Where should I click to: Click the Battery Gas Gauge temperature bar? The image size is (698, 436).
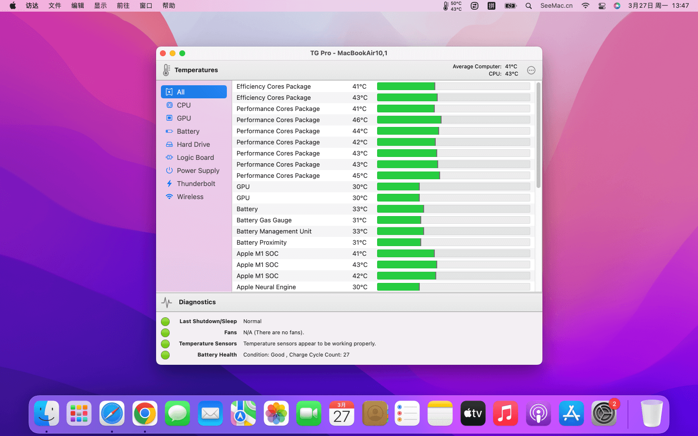pos(453,220)
